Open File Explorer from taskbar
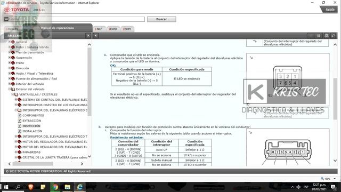This screenshot has height=192, width=341. point(68,187)
